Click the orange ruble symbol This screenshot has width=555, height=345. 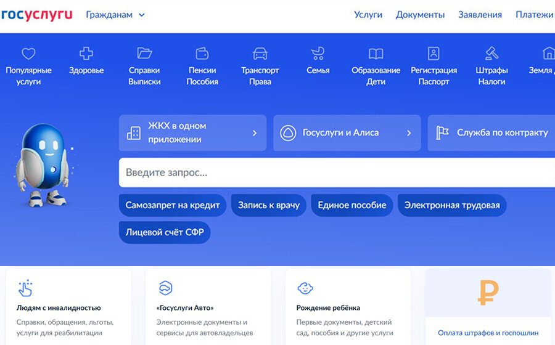click(488, 292)
